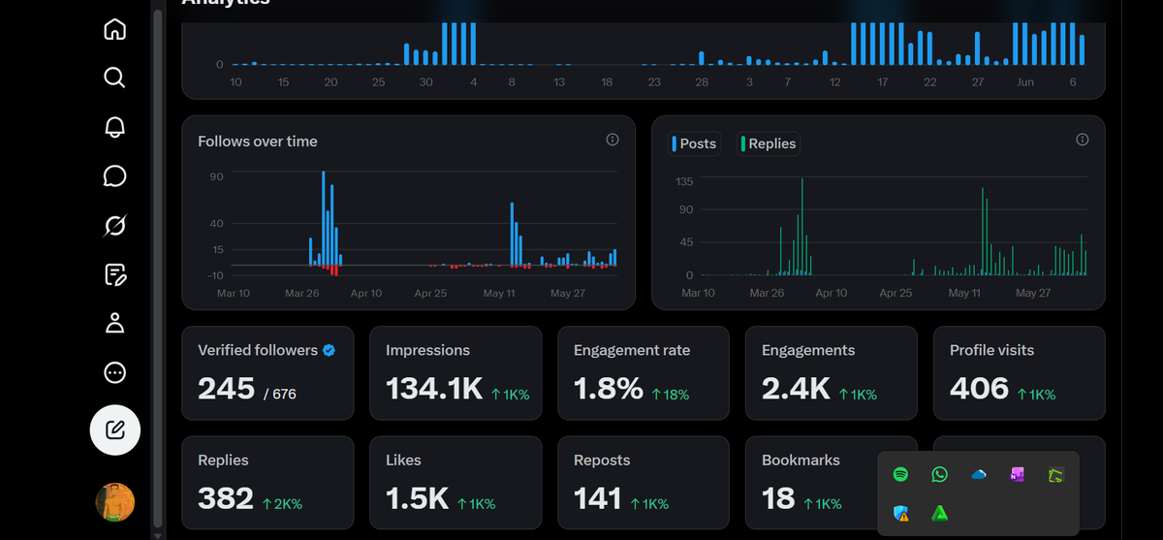Open the Notifications bell
This screenshot has height=540, width=1163.
pyautogui.click(x=114, y=126)
